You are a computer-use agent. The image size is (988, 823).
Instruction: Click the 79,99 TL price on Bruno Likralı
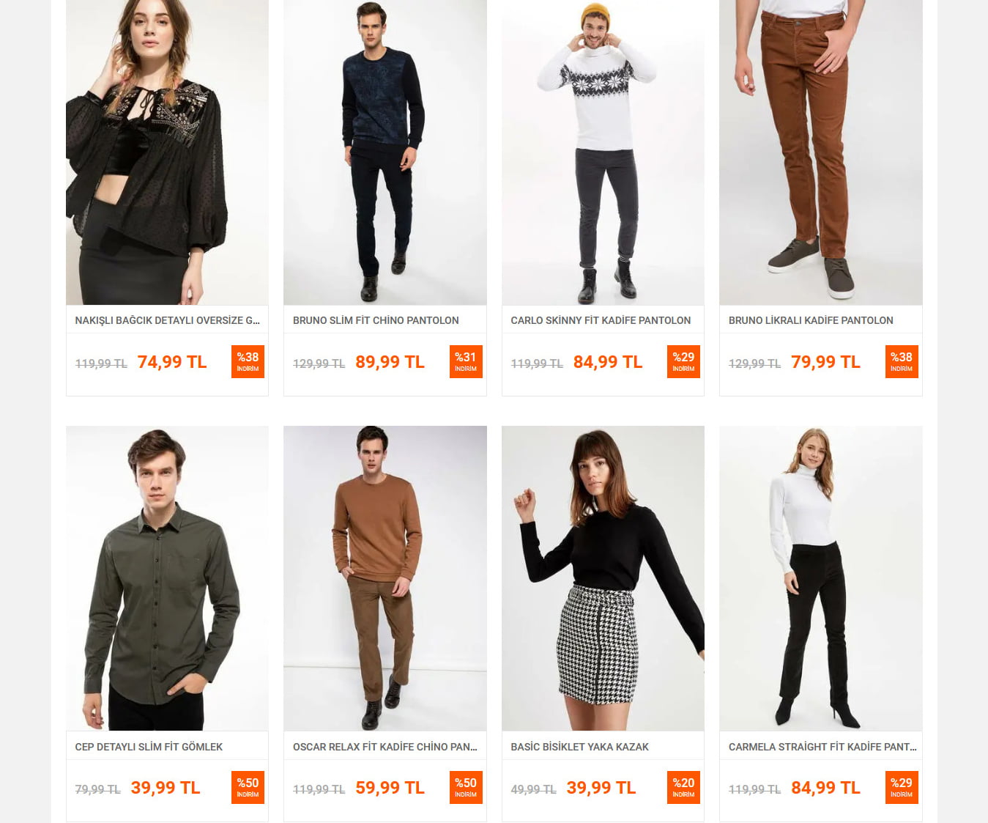click(x=825, y=362)
